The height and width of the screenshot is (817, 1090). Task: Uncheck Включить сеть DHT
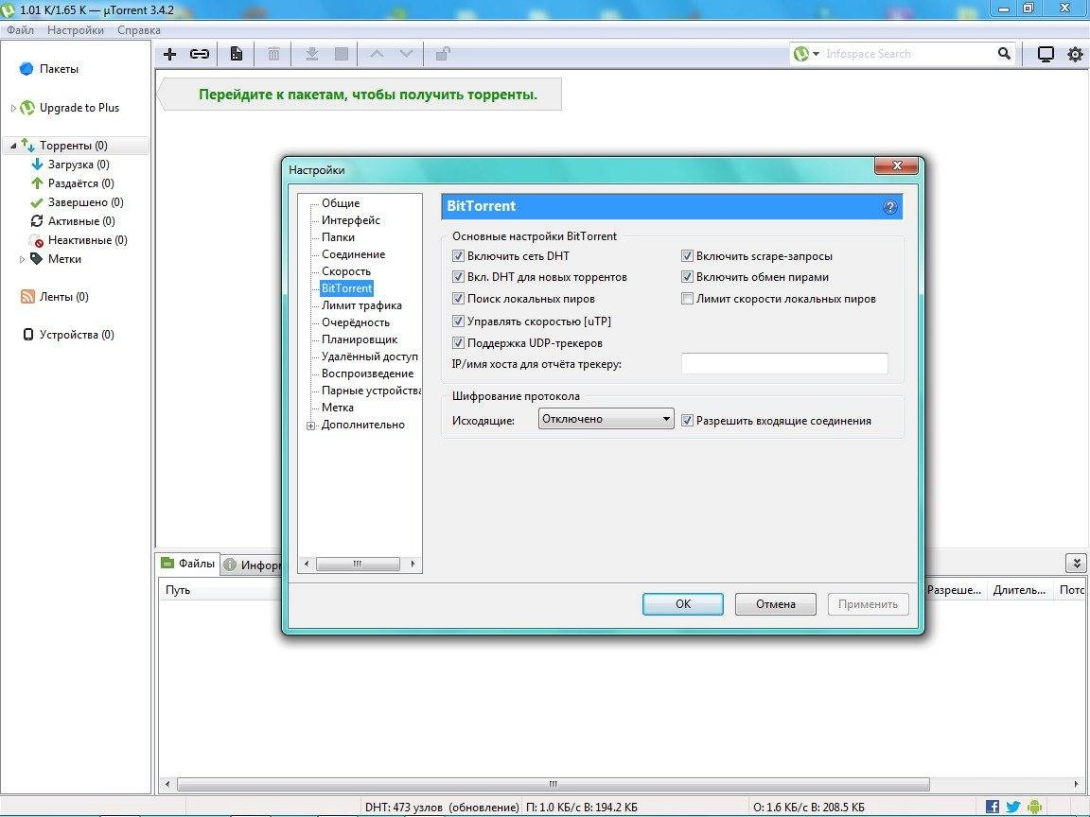click(x=458, y=255)
